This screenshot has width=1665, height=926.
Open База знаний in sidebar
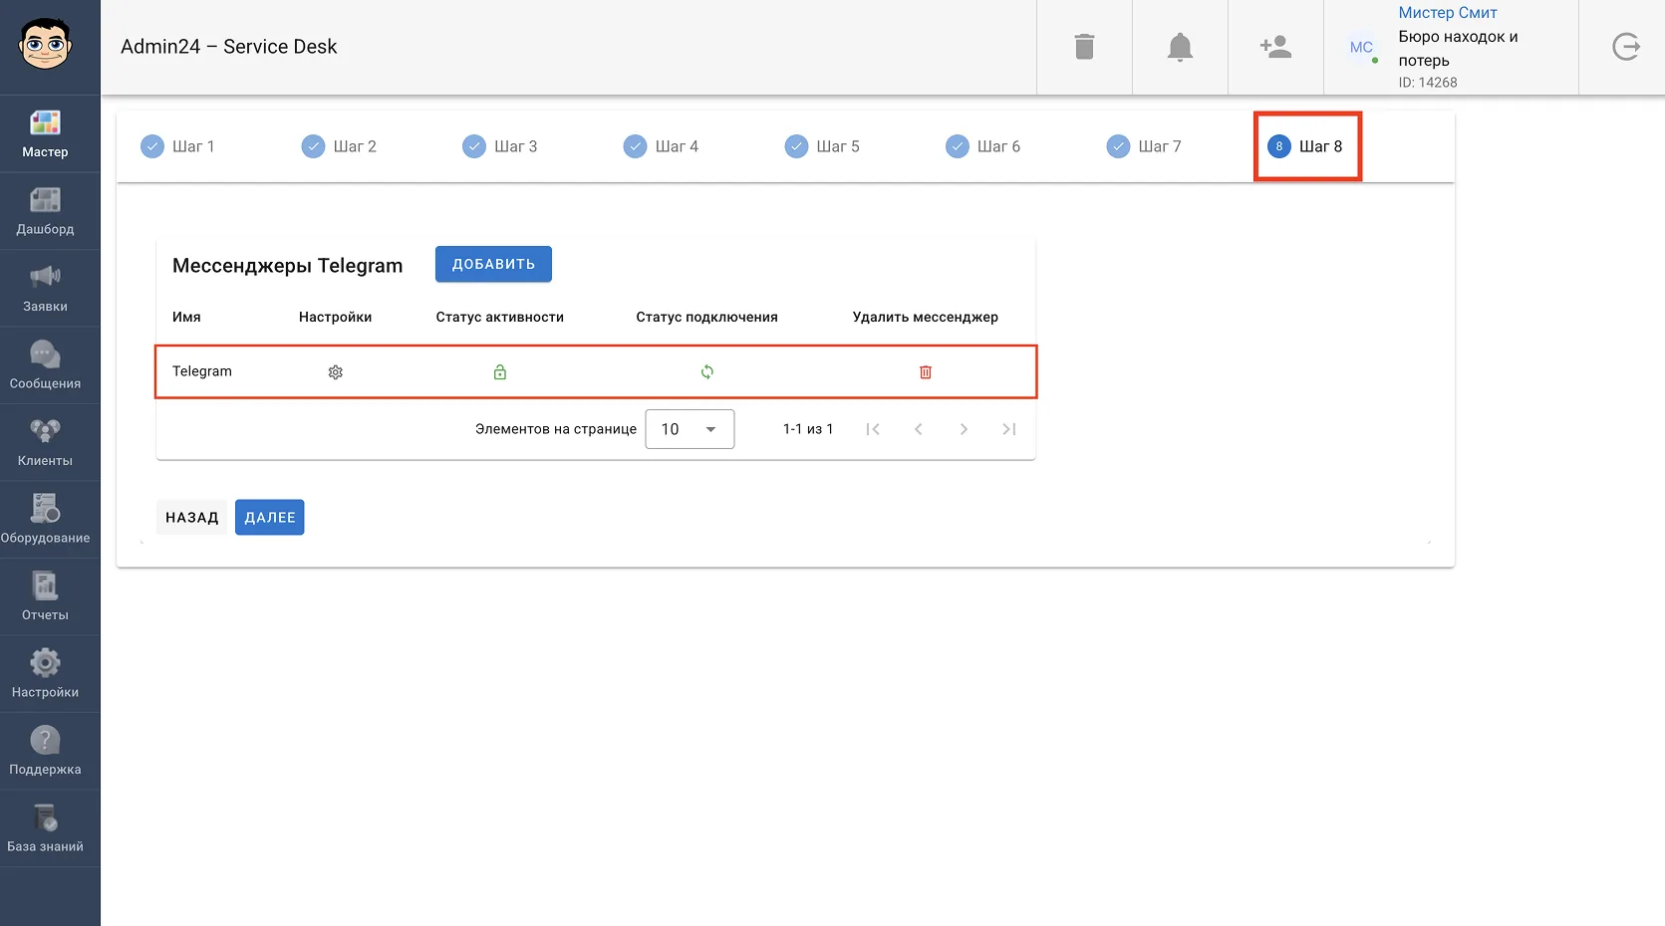click(45, 828)
